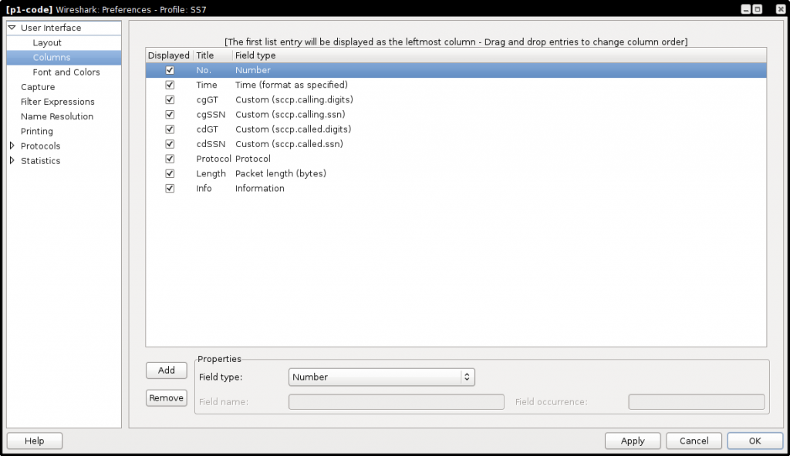The image size is (790, 456).
Task: Toggle Displayed checkbox for cgGT row
Action: 170,99
